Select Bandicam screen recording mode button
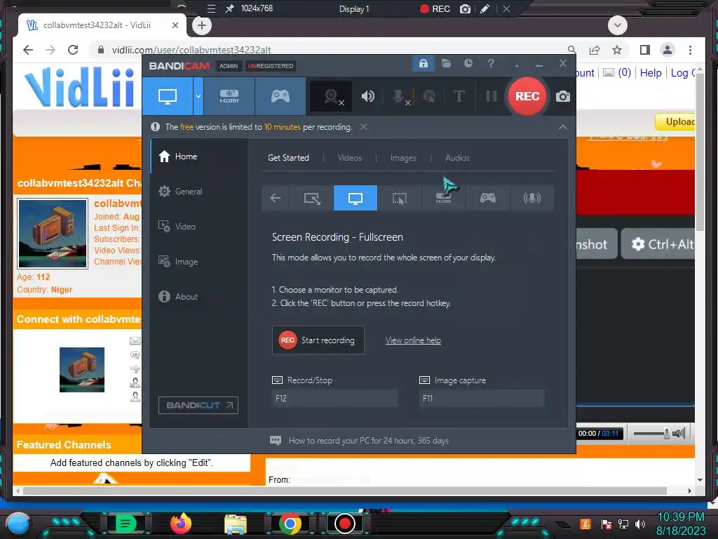Screen dimensions: 718x539 pyautogui.click(x=168, y=96)
